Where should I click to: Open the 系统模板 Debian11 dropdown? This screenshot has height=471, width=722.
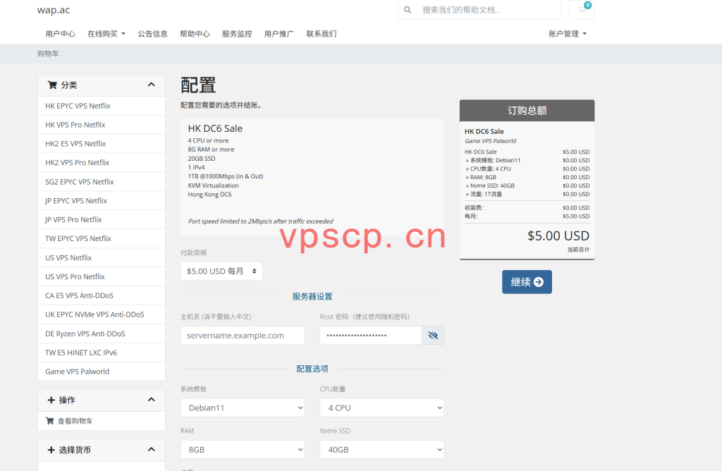[243, 408]
